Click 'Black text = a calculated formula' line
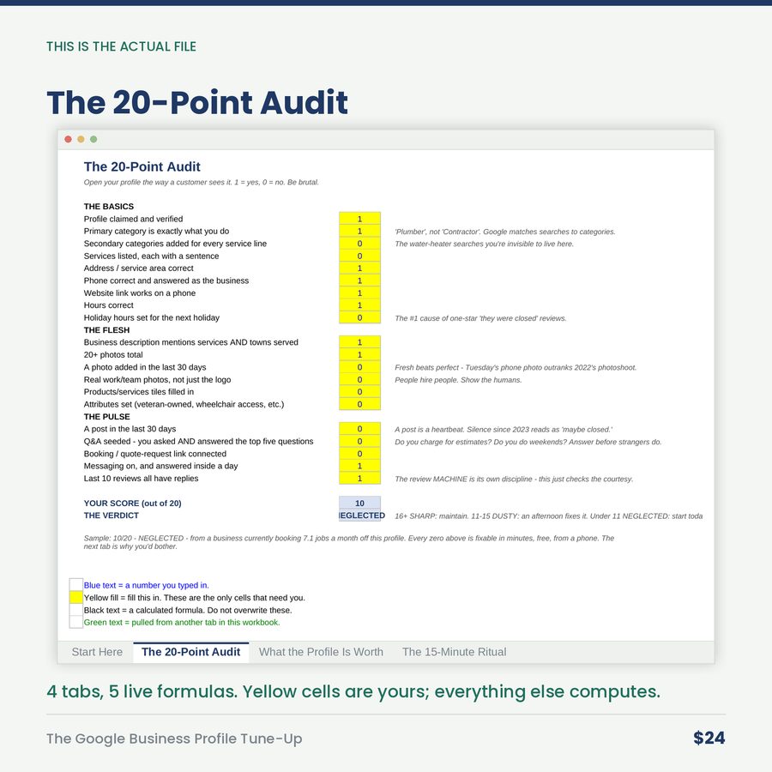Image resolution: width=772 pixels, height=772 pixels. (x=188, y=610)
